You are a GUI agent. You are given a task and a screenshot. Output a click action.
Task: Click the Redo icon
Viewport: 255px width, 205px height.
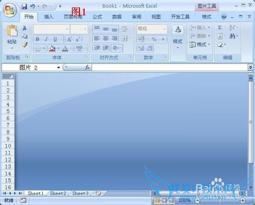pos(45,7)
